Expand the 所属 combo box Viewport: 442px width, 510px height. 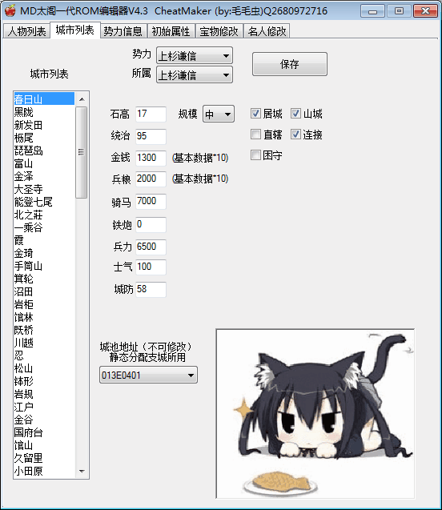point(195,74)
